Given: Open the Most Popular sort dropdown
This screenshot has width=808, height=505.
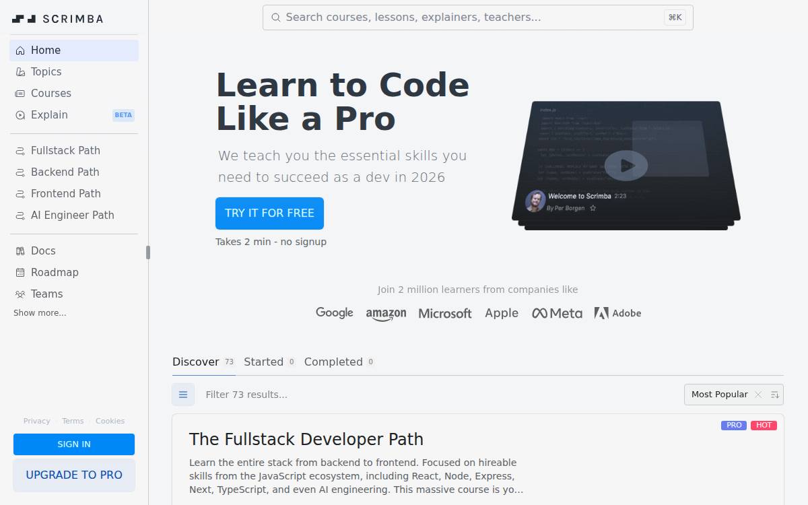Looking at the screenshot, I should [x=719, y=395].
